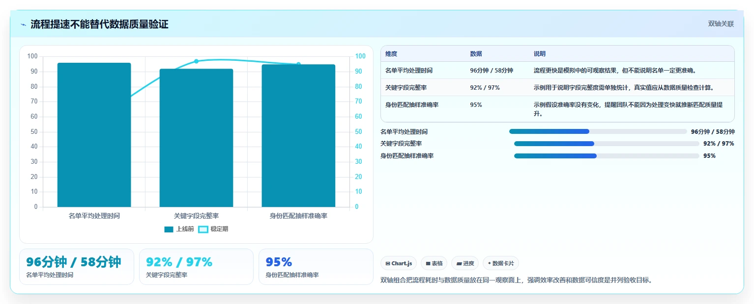Click the 92% / 97% value at progress bar end
Image resolution: width=754 pixels, height=304 pixels.
point(719,144)
